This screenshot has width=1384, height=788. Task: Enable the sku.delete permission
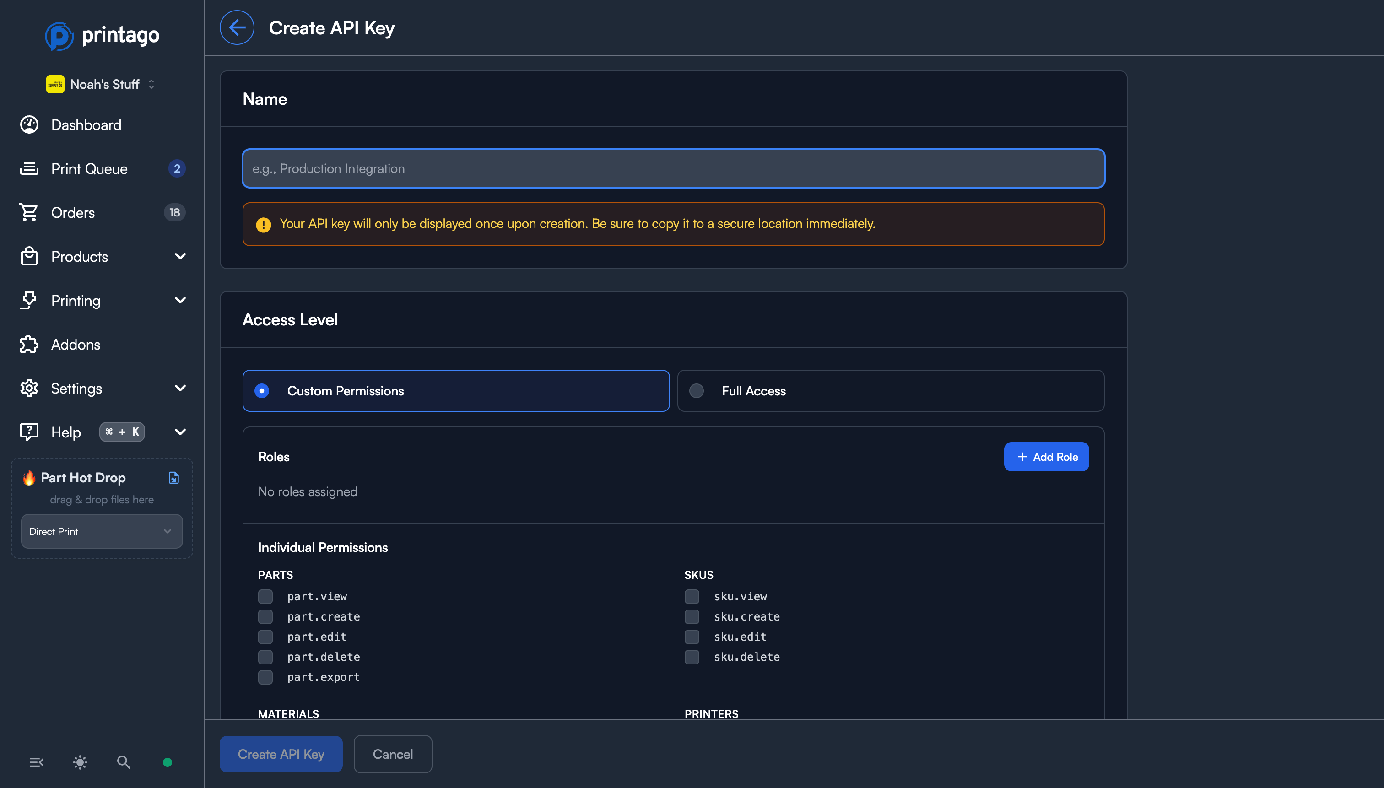pyautogui.click(x=692, y=657)
